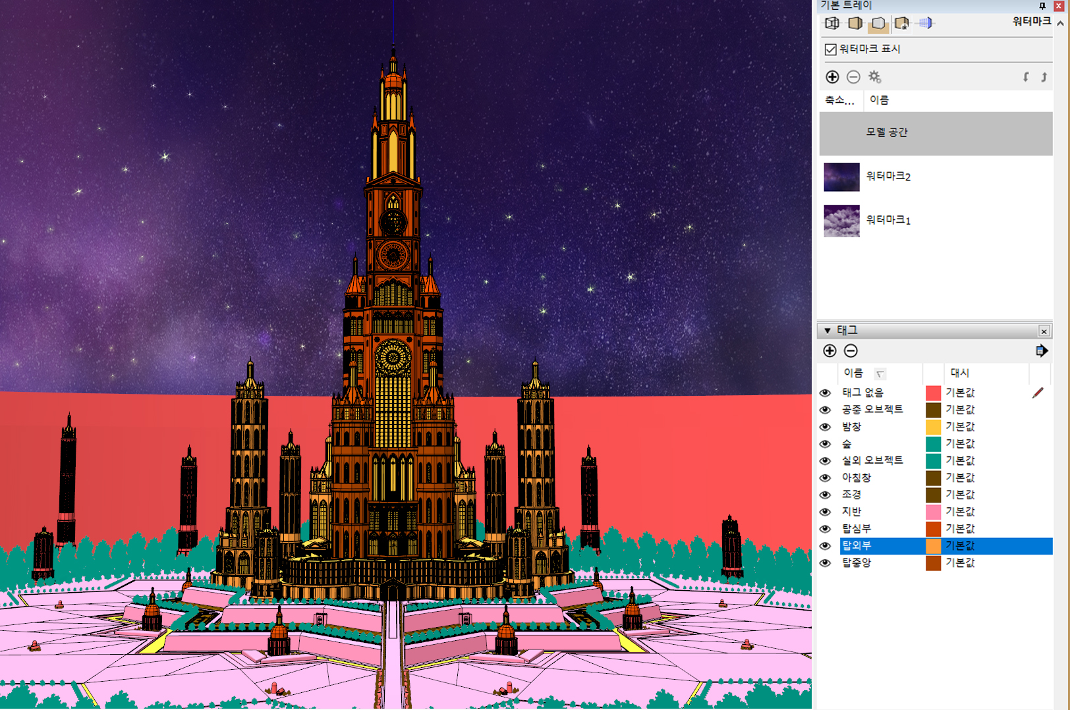Click the remove tag minus icon
This screenshot has height=710, width=1070.
851,351
